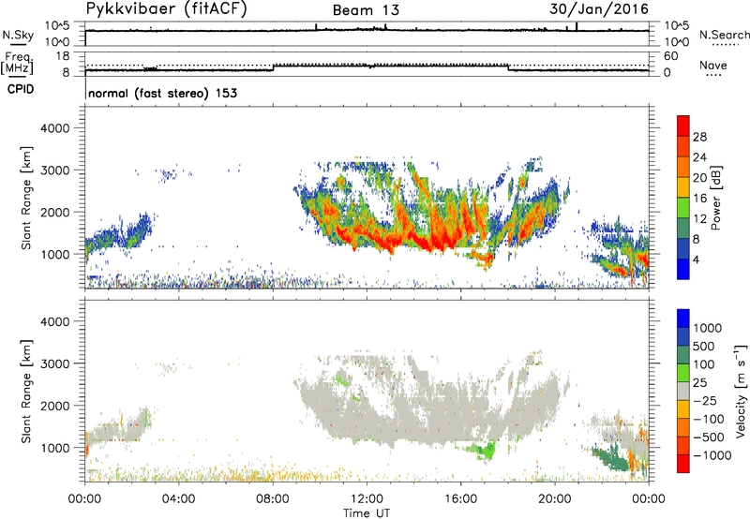This screenshot has width=750, height=519.
Task: Click the 'N.Sky' legend label
Action: pos(18,35)
